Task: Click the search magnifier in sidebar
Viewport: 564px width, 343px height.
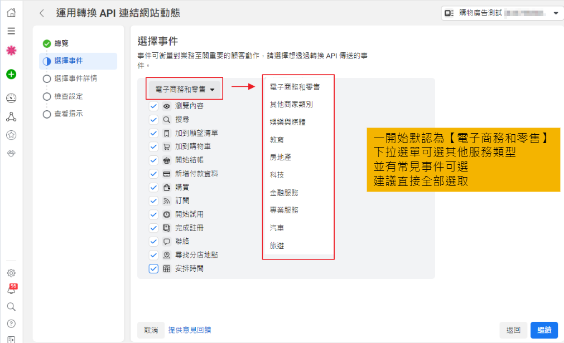Action: pyautogui.click(x=11, y=307)
